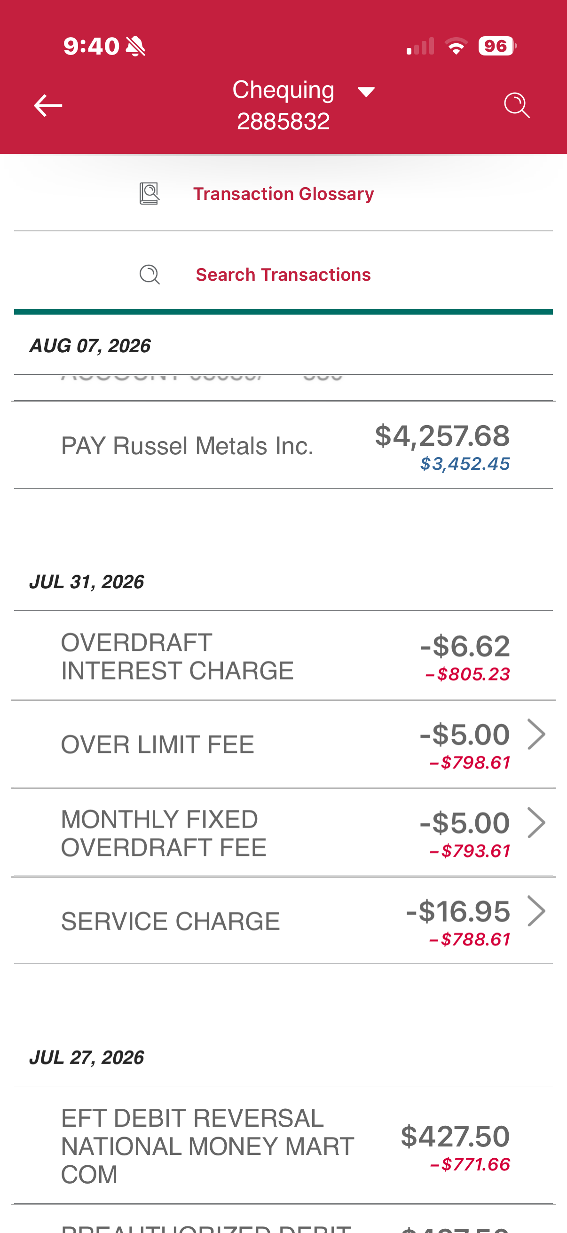
Task: Open the Chequing account dropdown arrow
Action: [367, 91]
